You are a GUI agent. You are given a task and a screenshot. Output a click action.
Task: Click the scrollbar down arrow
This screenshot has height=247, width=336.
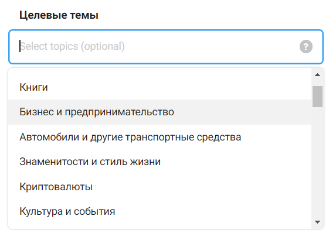pos(317,222)
